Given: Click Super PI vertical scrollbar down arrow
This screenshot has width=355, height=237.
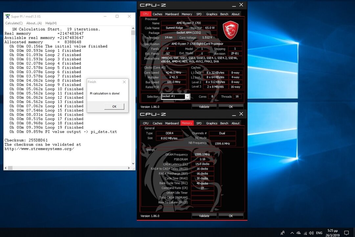Looking at the screenshot, I should [x=133, y=164].
